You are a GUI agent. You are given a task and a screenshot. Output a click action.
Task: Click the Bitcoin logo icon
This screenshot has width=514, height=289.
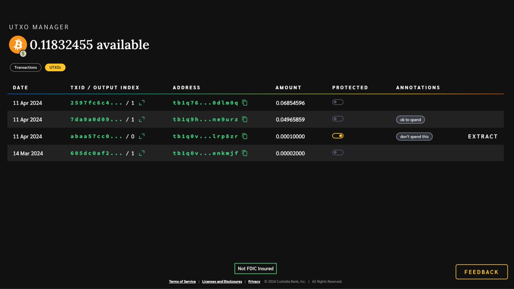(x=18, y=45)
